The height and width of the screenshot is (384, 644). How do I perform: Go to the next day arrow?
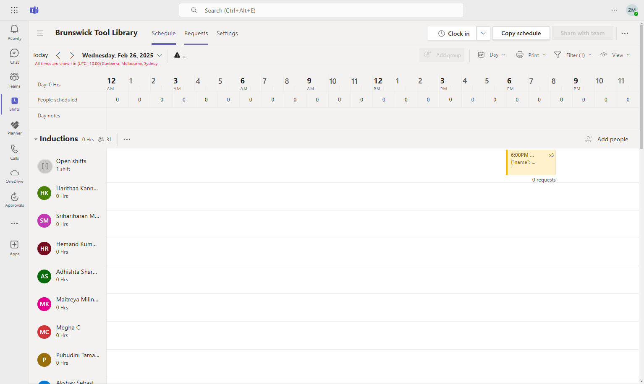point(72,55)
